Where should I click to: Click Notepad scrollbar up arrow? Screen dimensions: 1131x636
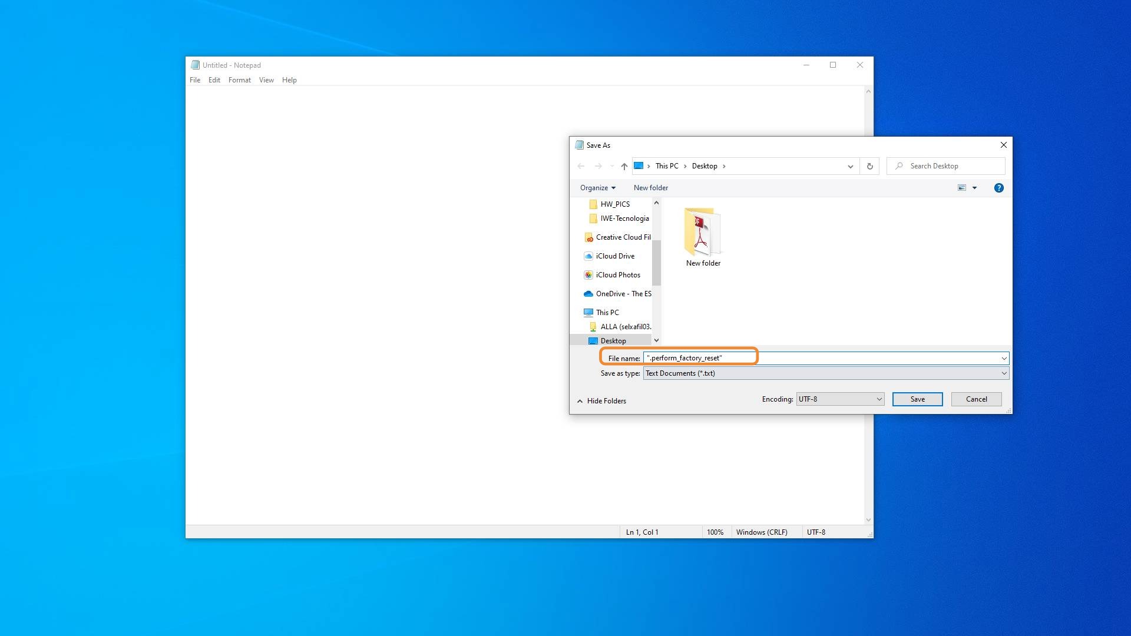(868, 91)
